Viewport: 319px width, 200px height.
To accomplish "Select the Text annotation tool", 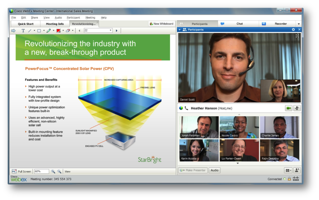I will coord(23,30).
